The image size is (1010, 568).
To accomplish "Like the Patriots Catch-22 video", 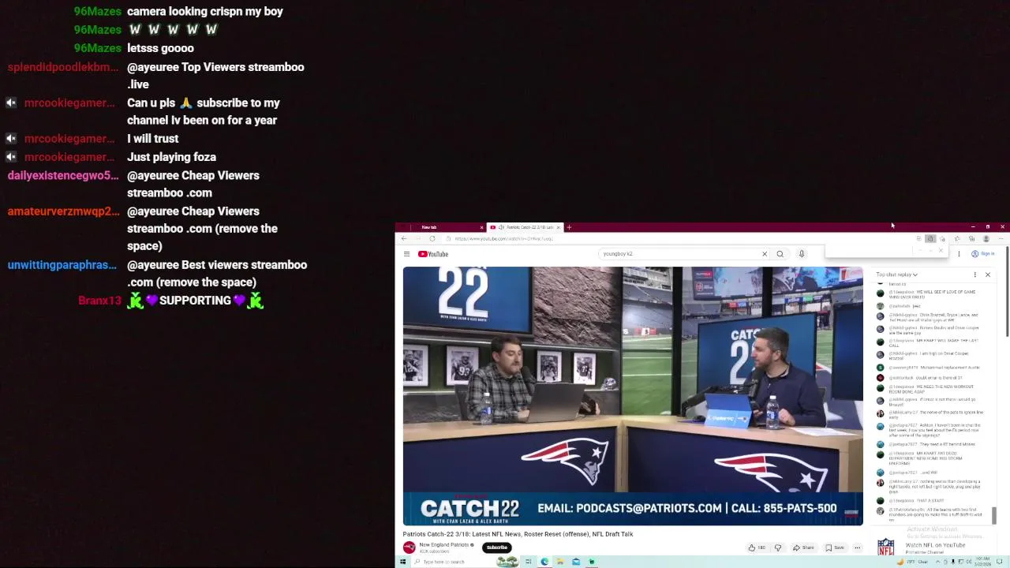I will pos(757,547).
